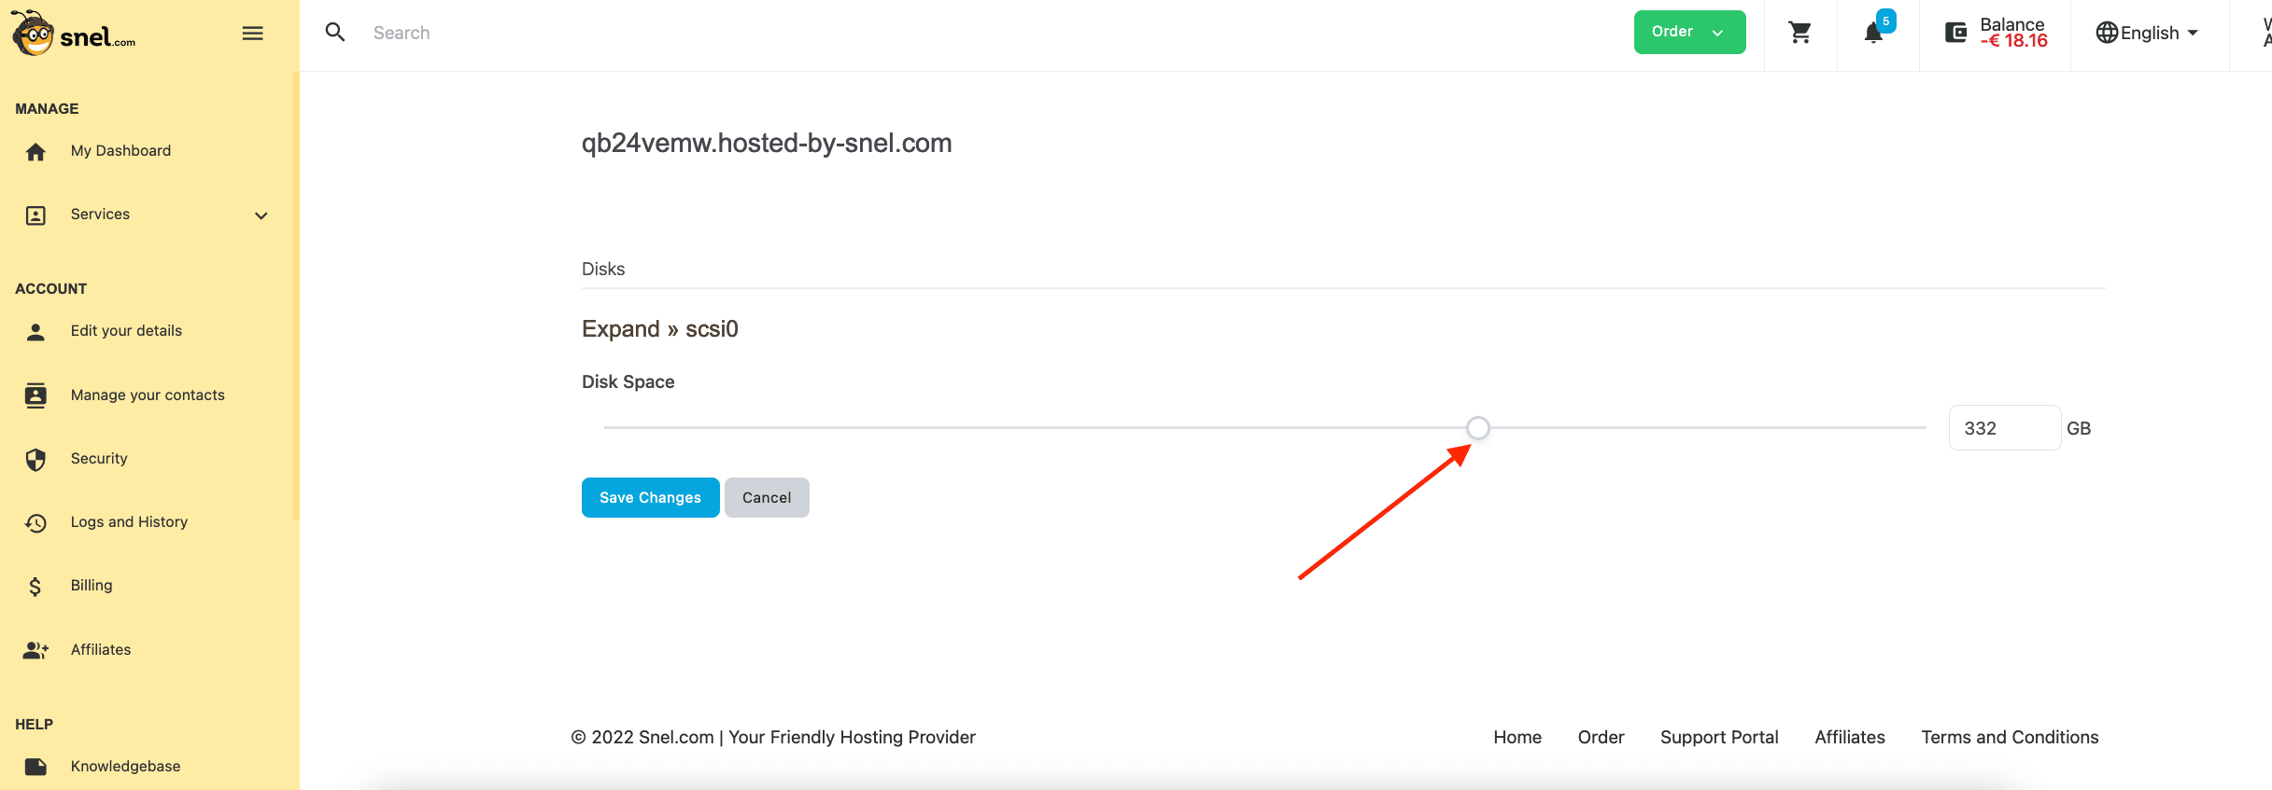Click the search magnifier icon
Image resolution: width=2272 pixels, height=790 pixels.
point(335,33)
